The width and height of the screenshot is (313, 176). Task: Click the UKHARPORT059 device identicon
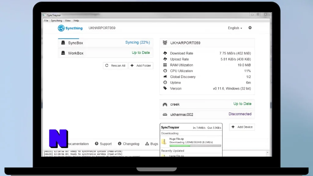(x=165, y=43)
